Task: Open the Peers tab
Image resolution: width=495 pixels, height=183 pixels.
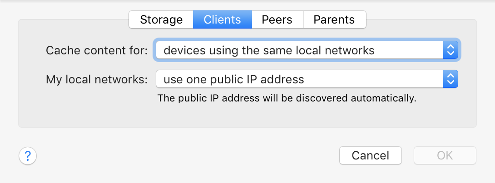Action: point(277,19)
